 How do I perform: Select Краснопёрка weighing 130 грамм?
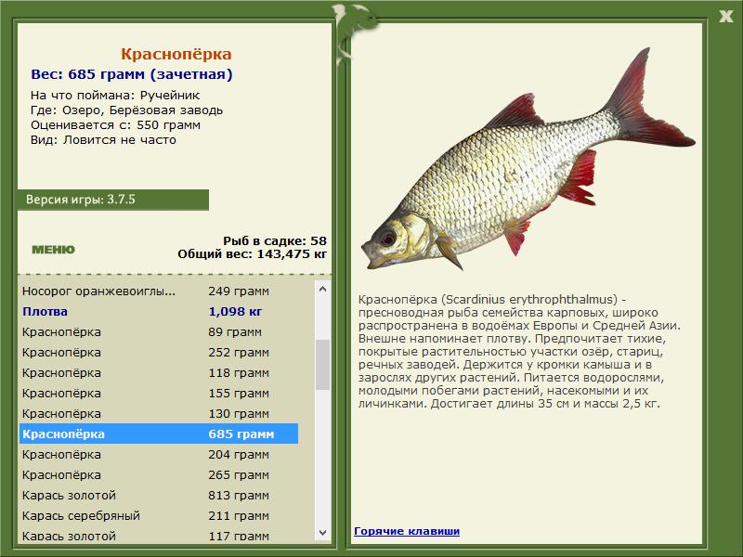tap(159, 413)
